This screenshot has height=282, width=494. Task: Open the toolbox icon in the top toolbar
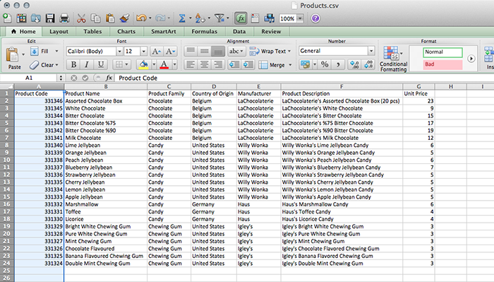coord(255,18)
